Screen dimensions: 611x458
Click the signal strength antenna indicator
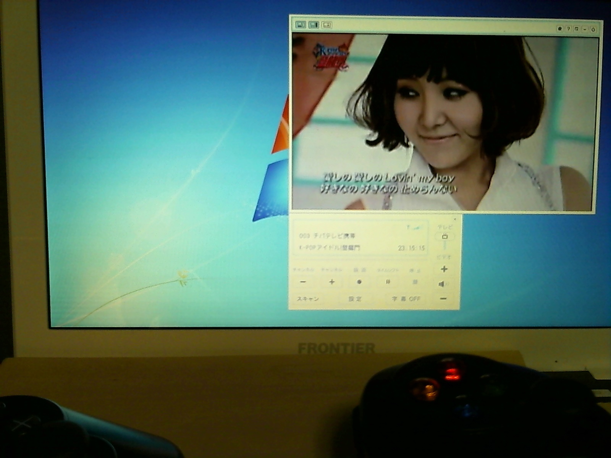coord(415,227)
